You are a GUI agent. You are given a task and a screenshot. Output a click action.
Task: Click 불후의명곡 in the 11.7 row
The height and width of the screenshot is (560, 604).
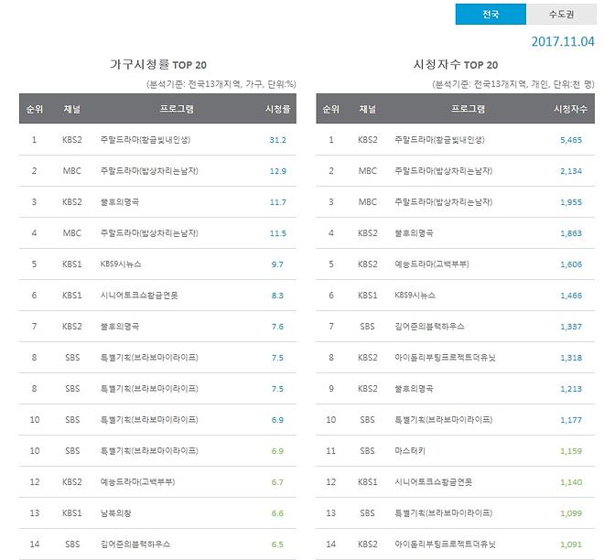[119, 202]
